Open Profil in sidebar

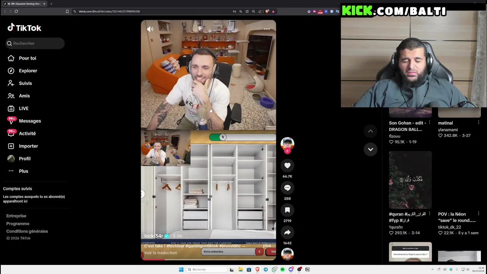point(19,159)
